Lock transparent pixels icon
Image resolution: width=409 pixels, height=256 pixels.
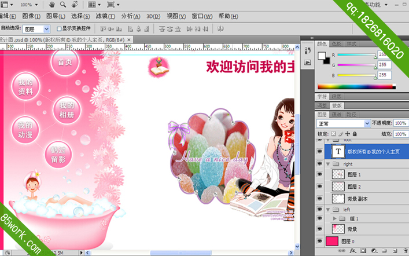click(333, 134)
